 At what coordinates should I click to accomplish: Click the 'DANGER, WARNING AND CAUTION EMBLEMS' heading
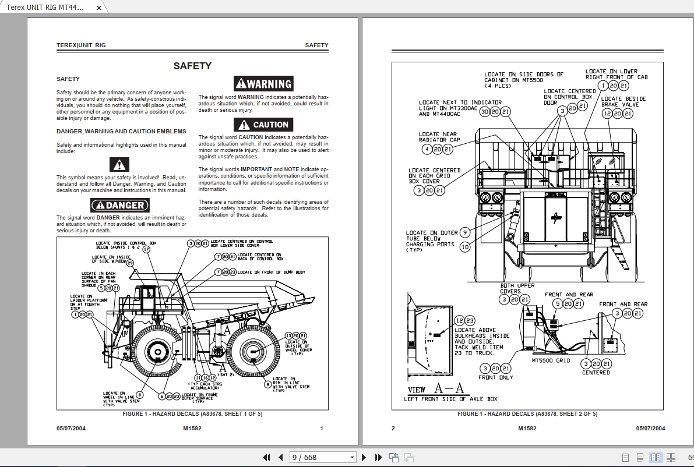coord(121,132)
